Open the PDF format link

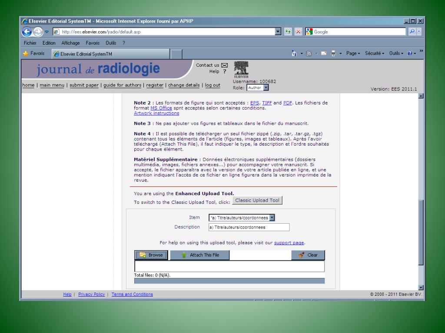(x=288, y=103)
